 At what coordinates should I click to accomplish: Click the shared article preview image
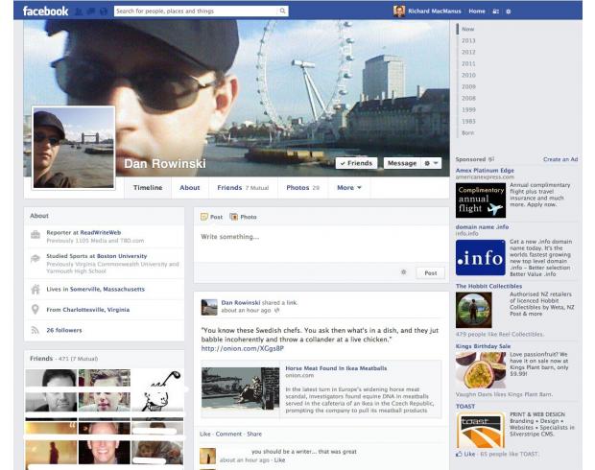pos(240,388)
